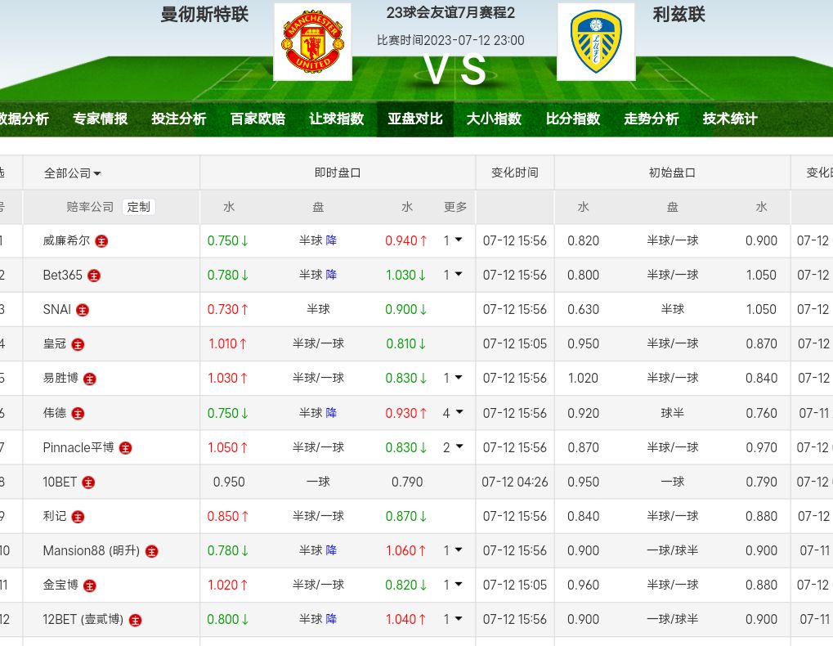Screen dimensions: 833x646
Task: Expand more odds for Pinnacle平博 row
Action: point(453,447)
